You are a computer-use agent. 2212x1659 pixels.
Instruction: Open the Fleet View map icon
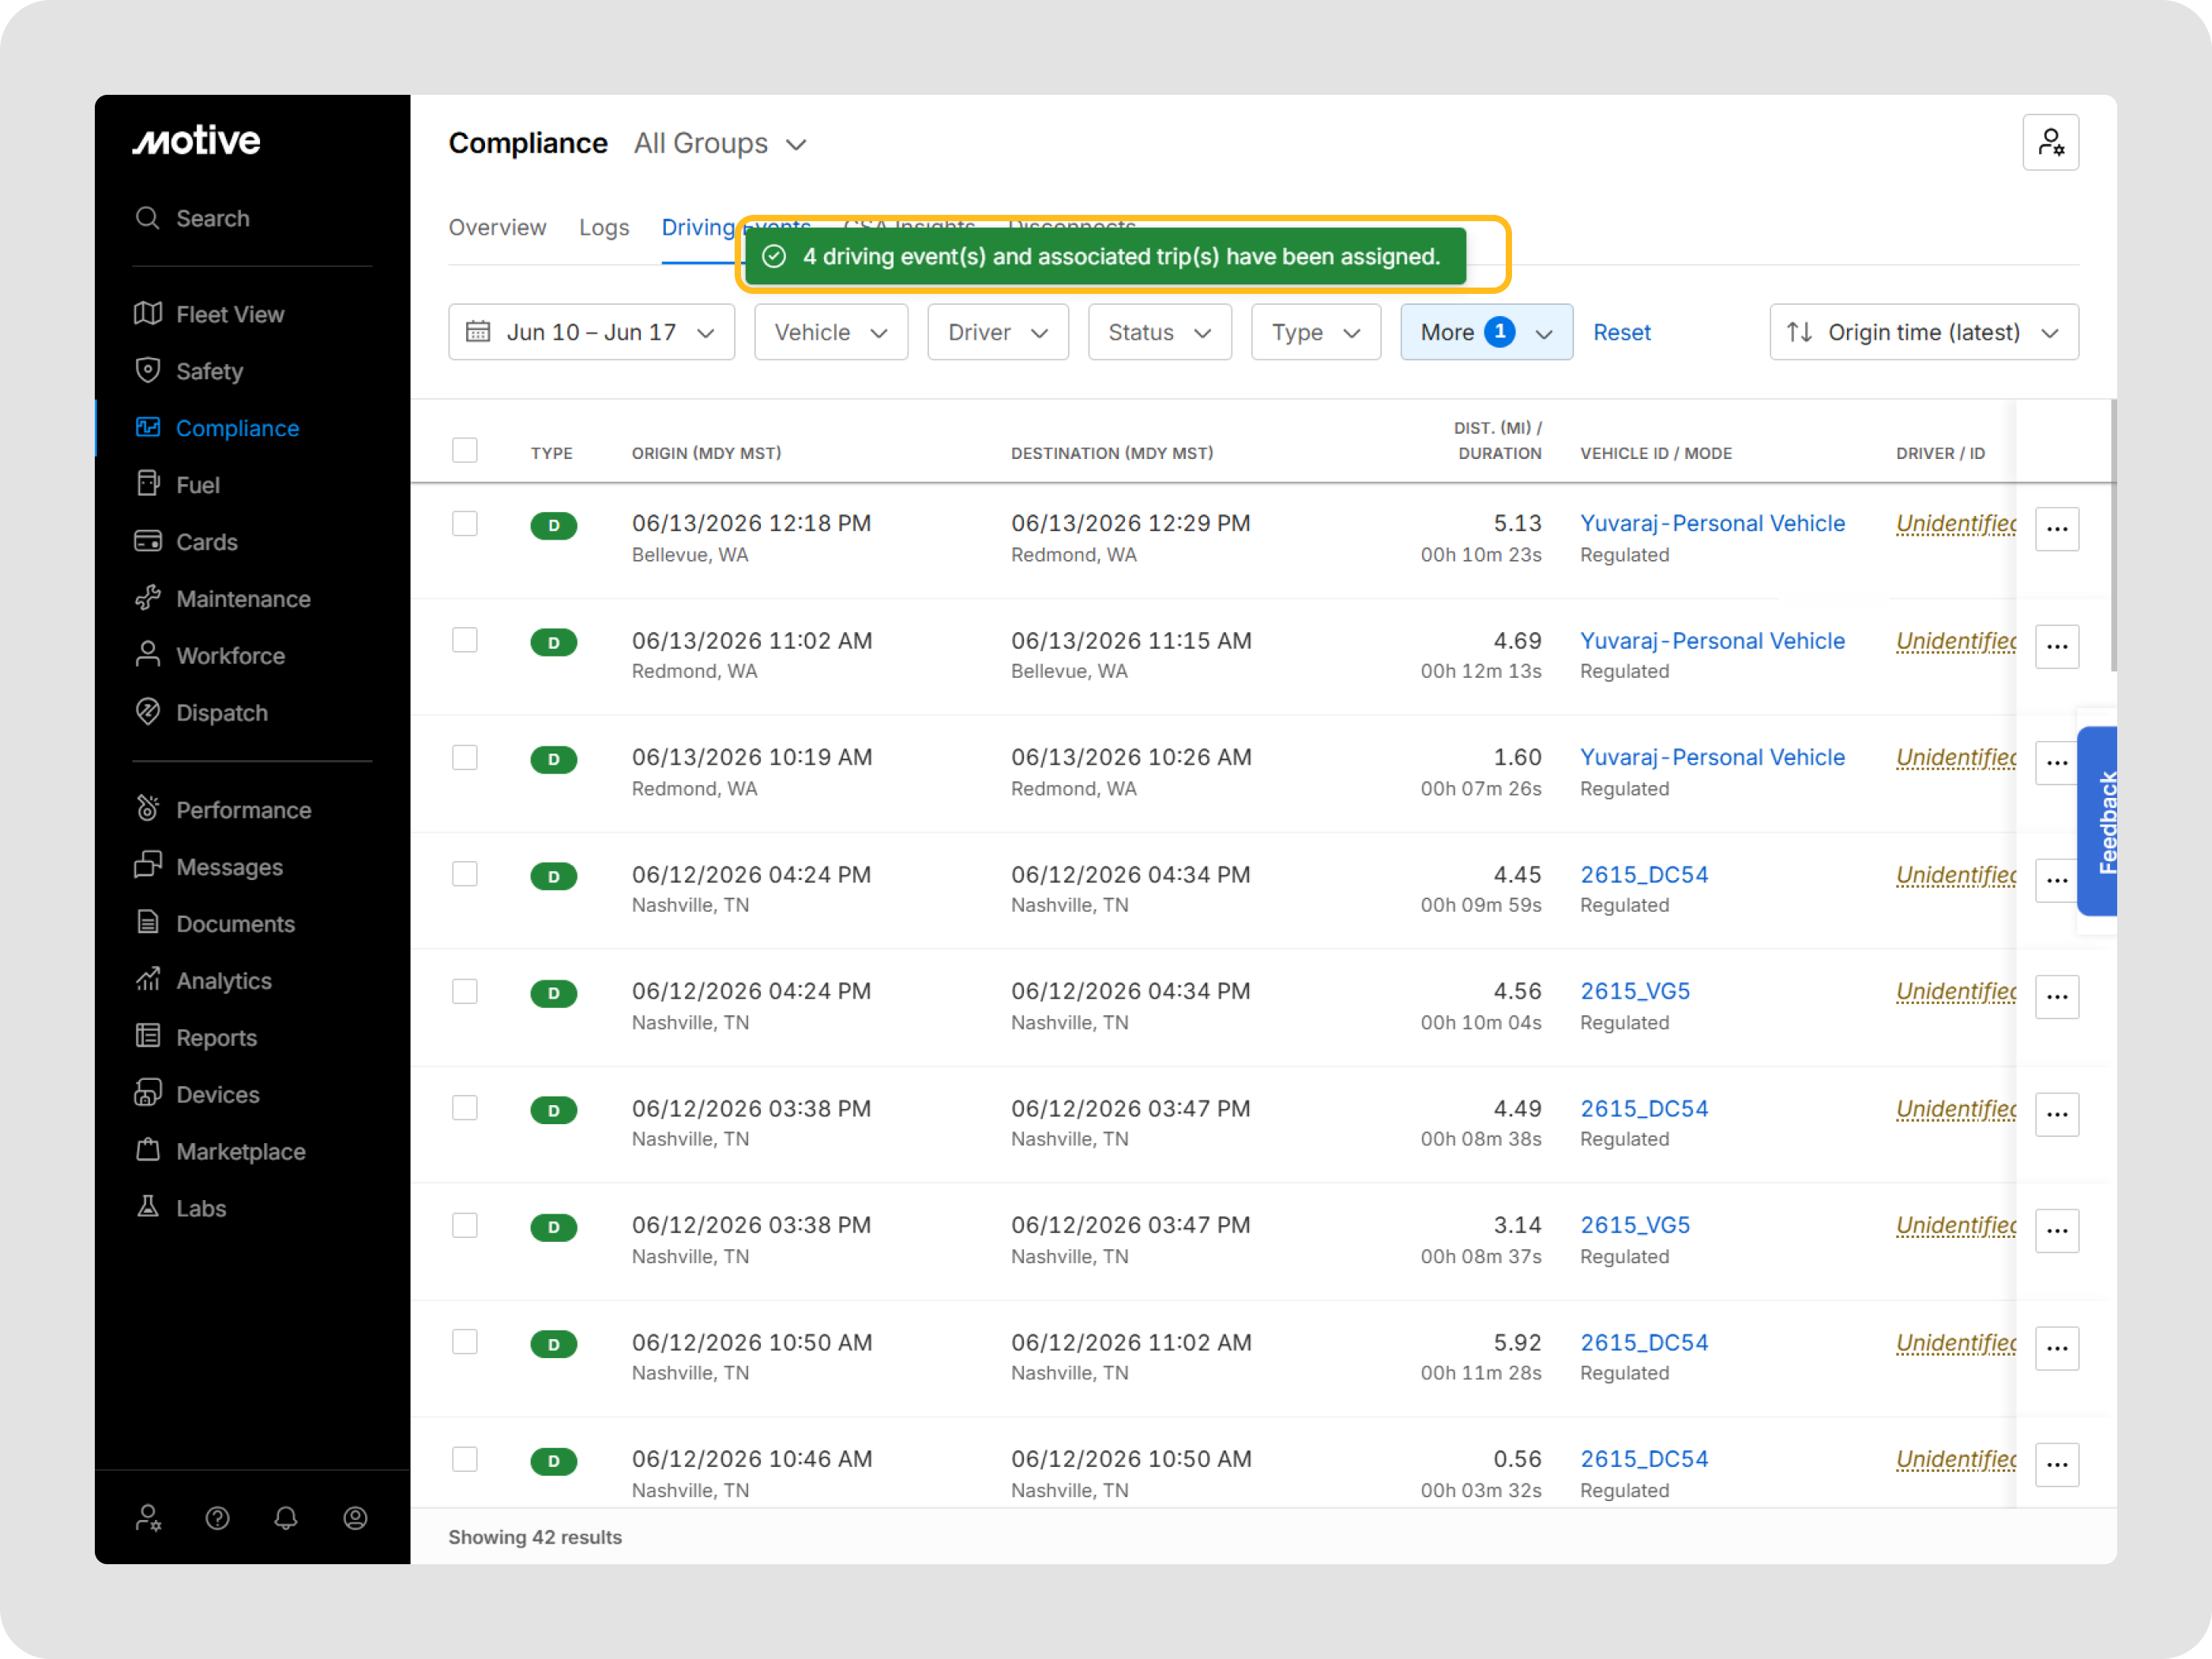pos(148,314)
